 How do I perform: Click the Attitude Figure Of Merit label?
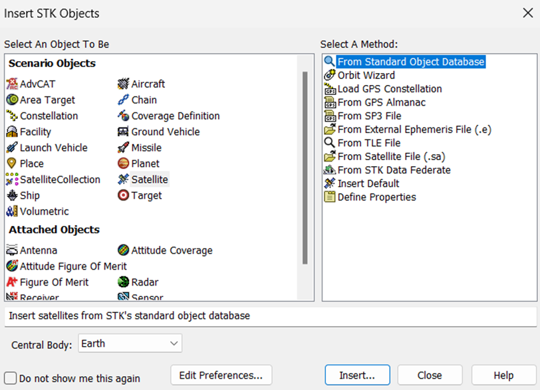tap(73, 266)
